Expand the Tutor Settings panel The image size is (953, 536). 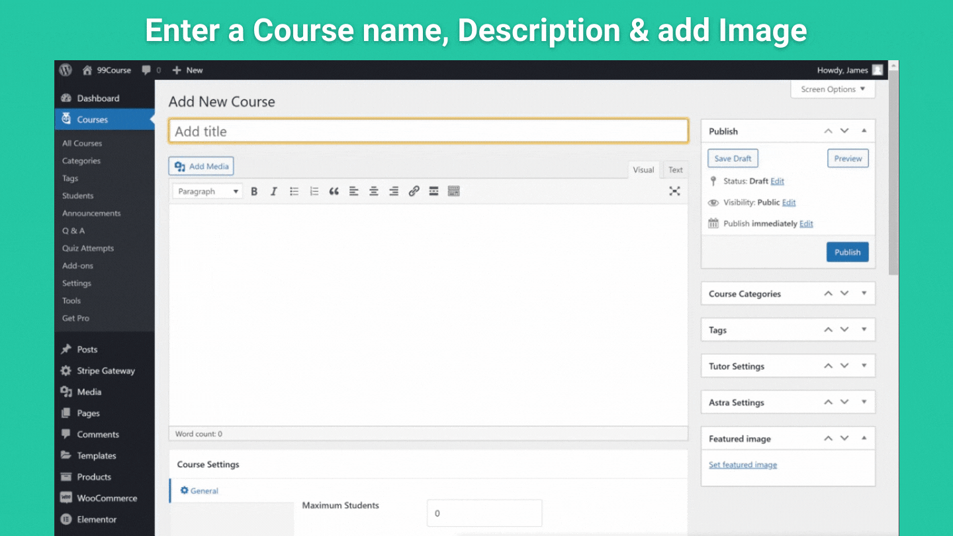[864, 366]
